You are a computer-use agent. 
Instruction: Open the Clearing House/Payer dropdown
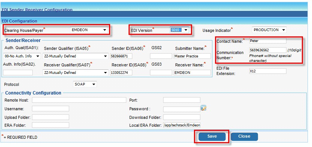point(89,30)
